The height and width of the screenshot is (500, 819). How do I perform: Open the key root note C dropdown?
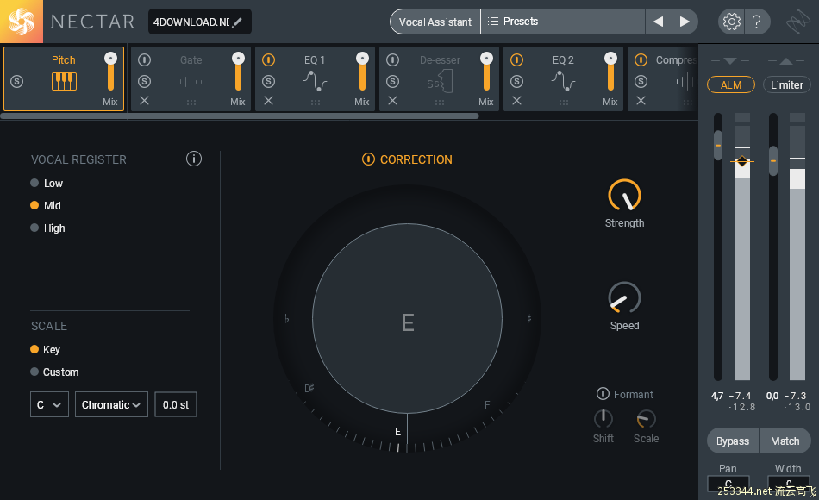click(x=50, y=404)
